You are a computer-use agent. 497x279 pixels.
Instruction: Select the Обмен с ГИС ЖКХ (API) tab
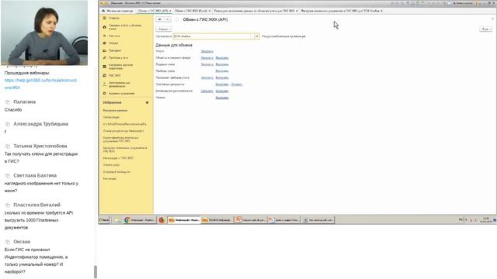coord(155,11)
